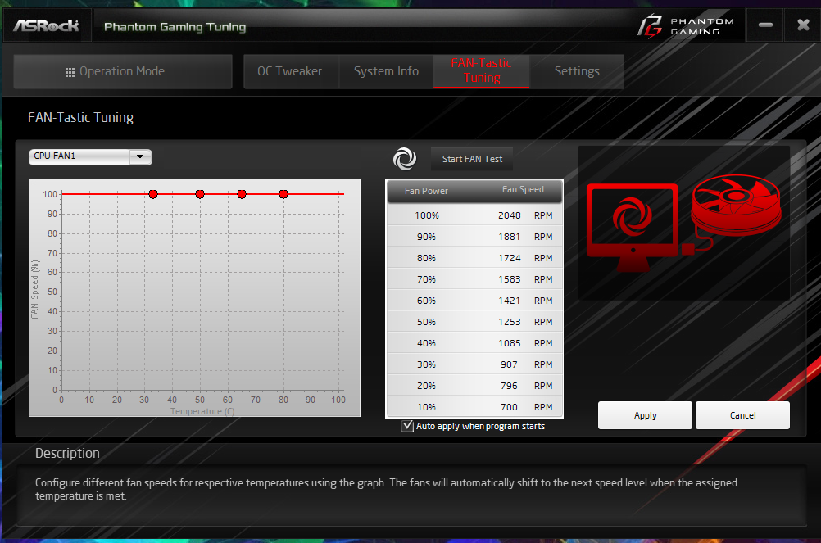Select the fan curve point at 80°C
Image resolution: width=821 pixels, height=543 pixels.
pyautogui.click(x=283, y=194)
